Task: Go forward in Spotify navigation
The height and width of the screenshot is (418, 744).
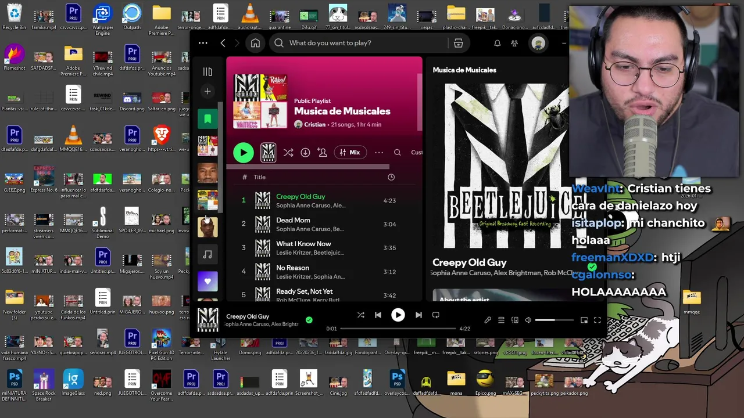Action: [237, 43]
